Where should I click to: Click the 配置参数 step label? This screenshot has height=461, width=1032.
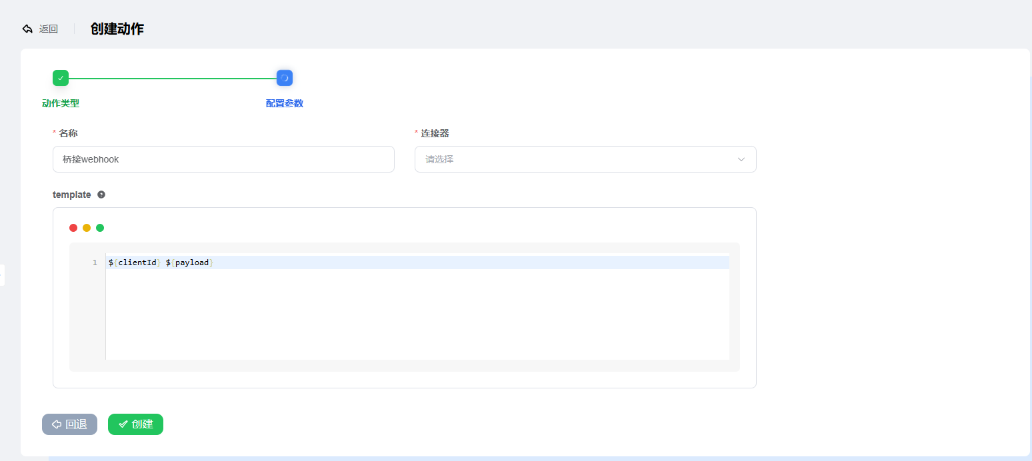point(285,103)
